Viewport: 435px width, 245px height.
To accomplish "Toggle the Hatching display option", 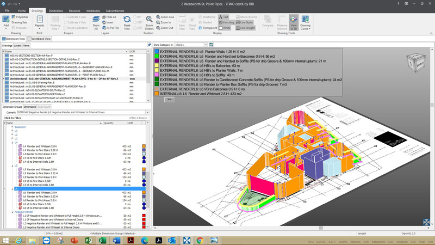I will click(226, 22).
